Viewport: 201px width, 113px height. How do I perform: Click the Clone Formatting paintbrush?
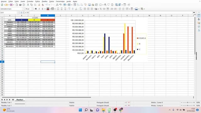(39, 5)
